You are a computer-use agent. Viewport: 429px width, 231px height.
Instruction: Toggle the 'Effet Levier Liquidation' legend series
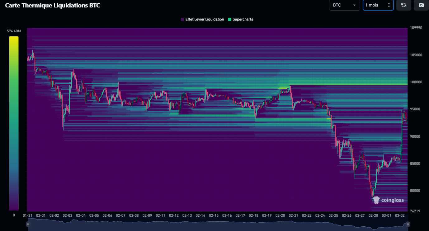pyautogui.click(x=205, y=19)
